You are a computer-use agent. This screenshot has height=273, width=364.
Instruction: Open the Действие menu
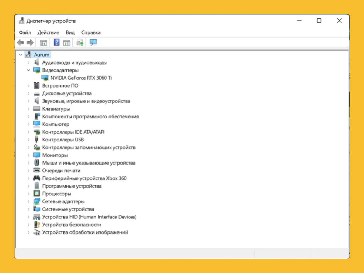48,32
